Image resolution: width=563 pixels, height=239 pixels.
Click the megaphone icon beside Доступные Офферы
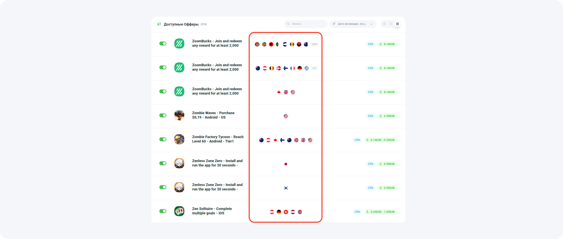[x=159, y=24]
